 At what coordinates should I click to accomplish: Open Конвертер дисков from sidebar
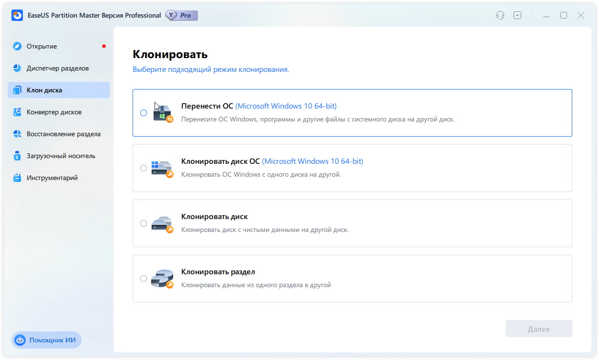point(54,112)
